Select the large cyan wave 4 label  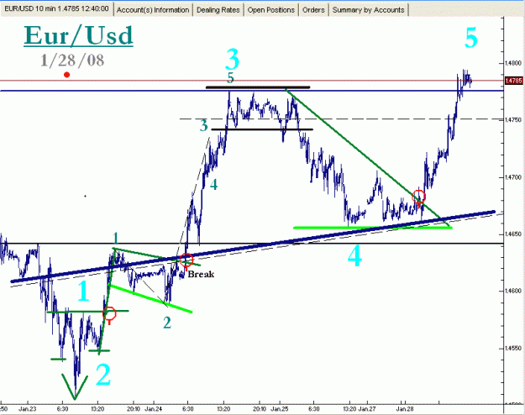coord(354,257)
